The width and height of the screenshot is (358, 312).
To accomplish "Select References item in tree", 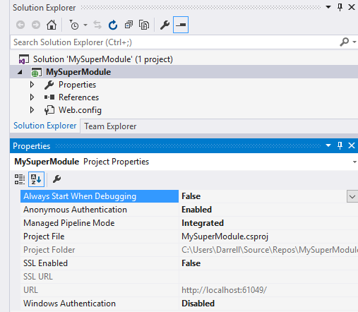I will 78,97.
